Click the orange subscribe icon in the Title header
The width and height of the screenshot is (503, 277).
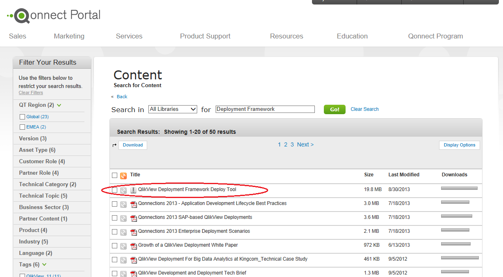(123, 176)
